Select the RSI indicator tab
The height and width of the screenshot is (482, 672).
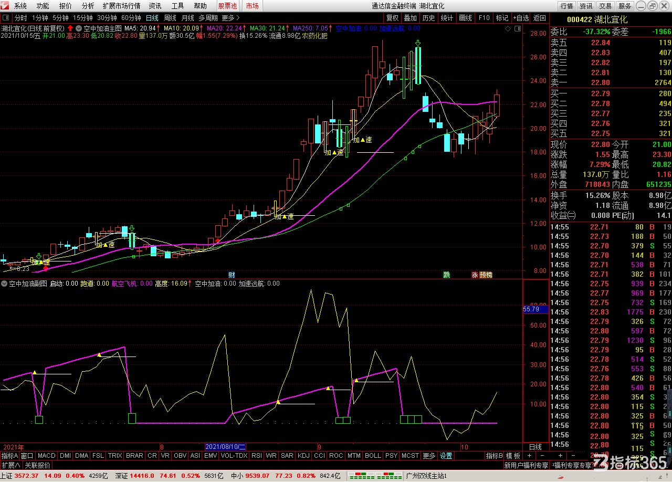[x=257, y=456]
